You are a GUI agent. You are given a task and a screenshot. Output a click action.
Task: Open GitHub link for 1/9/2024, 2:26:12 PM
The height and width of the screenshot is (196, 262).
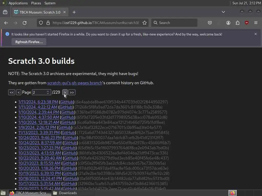[x=65, y=128]
